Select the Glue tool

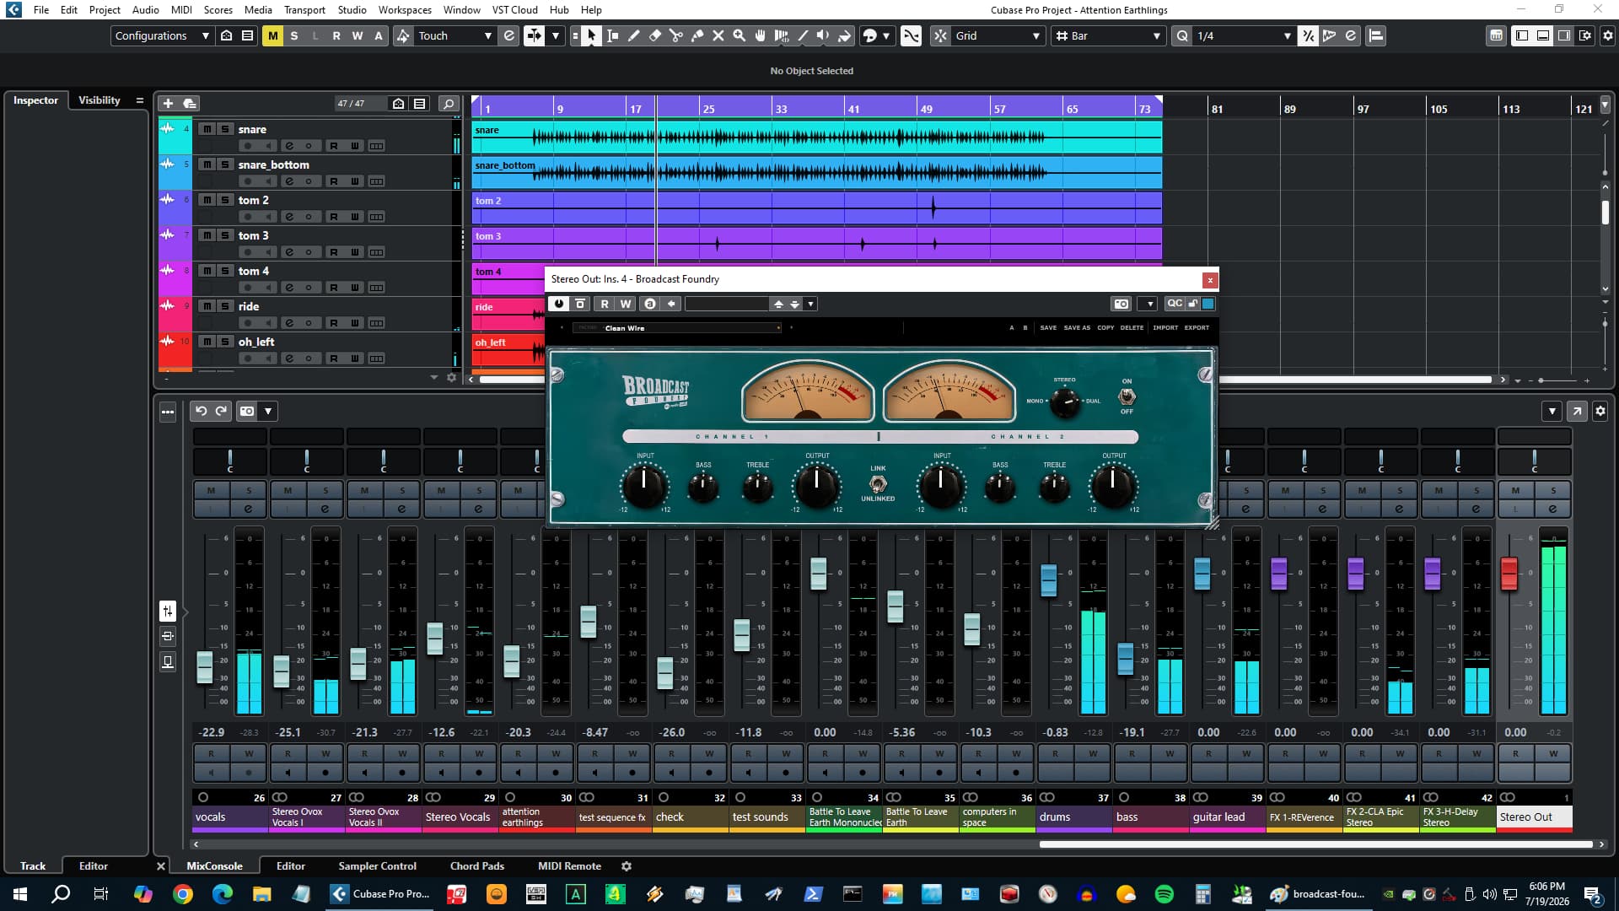point(697,35)
